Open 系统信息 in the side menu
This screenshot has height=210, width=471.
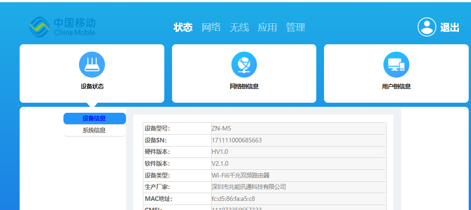[x=94, y=131]
